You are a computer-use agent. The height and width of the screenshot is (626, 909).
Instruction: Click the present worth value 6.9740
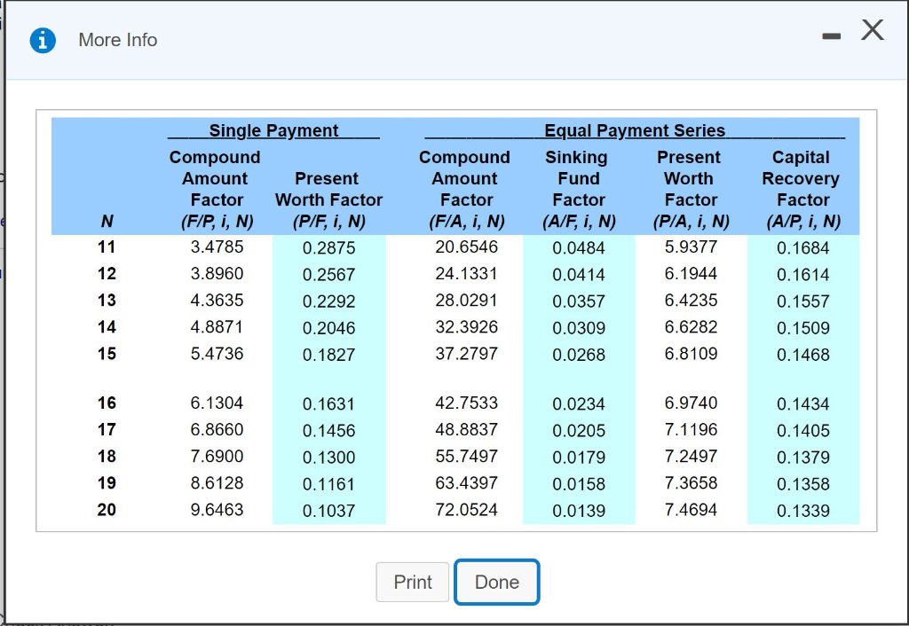[x=691, y=403]
